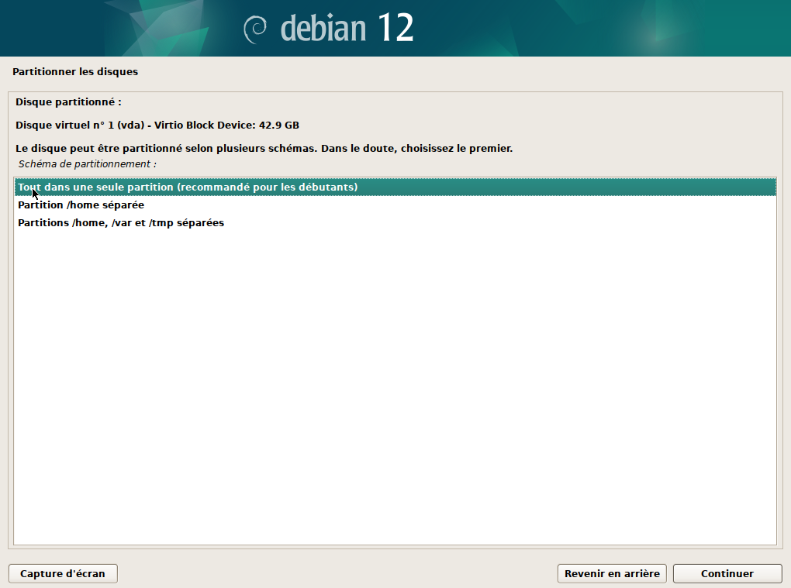Click the 'Schéma de partitionnement :' label
This screenshot has width=791, height=588.
coord(88,164)
